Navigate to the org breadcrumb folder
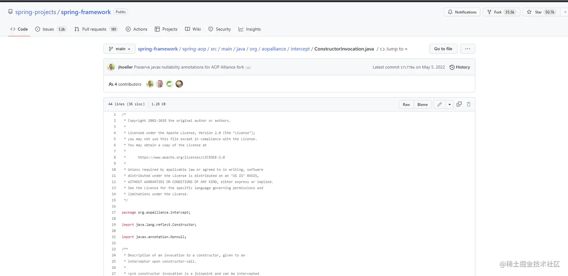The image size is (568, 276). [254, 49]
